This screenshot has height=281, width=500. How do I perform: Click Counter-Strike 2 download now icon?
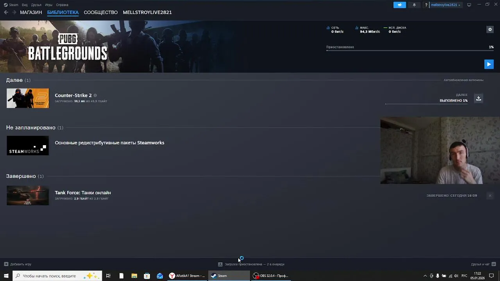479,98
